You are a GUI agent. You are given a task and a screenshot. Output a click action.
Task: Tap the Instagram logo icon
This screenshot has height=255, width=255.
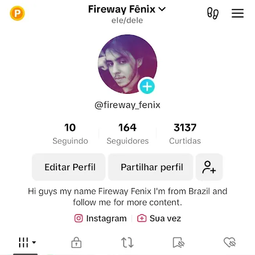[78, 218]
